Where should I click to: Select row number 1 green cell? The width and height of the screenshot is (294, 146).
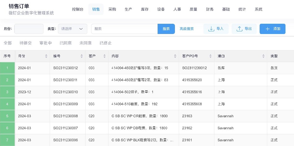tap(7, 68)
